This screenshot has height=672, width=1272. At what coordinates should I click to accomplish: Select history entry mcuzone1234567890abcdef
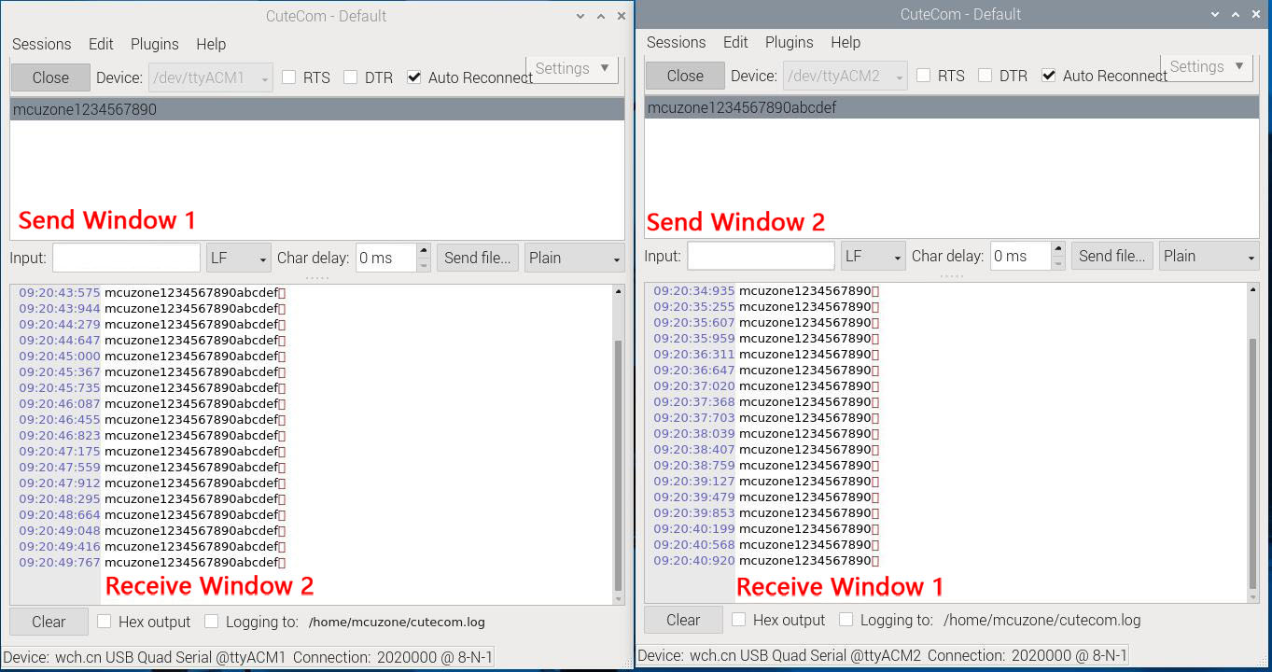point(952,107)
